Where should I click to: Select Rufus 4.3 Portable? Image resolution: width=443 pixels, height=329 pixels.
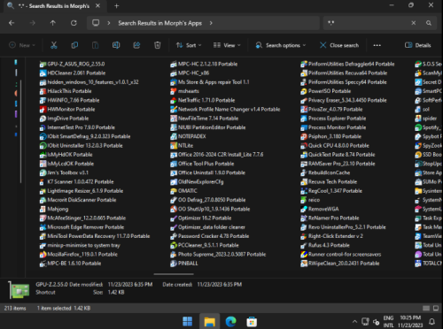click(325, 245)
